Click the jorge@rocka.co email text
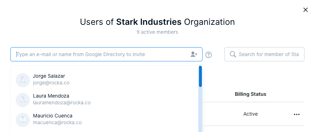The image size is (312, 132). (x=51, y=83)
